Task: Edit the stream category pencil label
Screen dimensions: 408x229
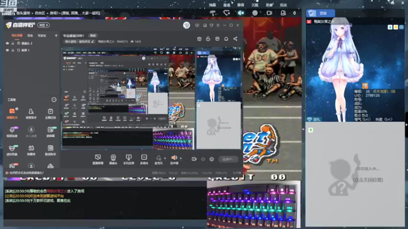Action: point(80,42)
